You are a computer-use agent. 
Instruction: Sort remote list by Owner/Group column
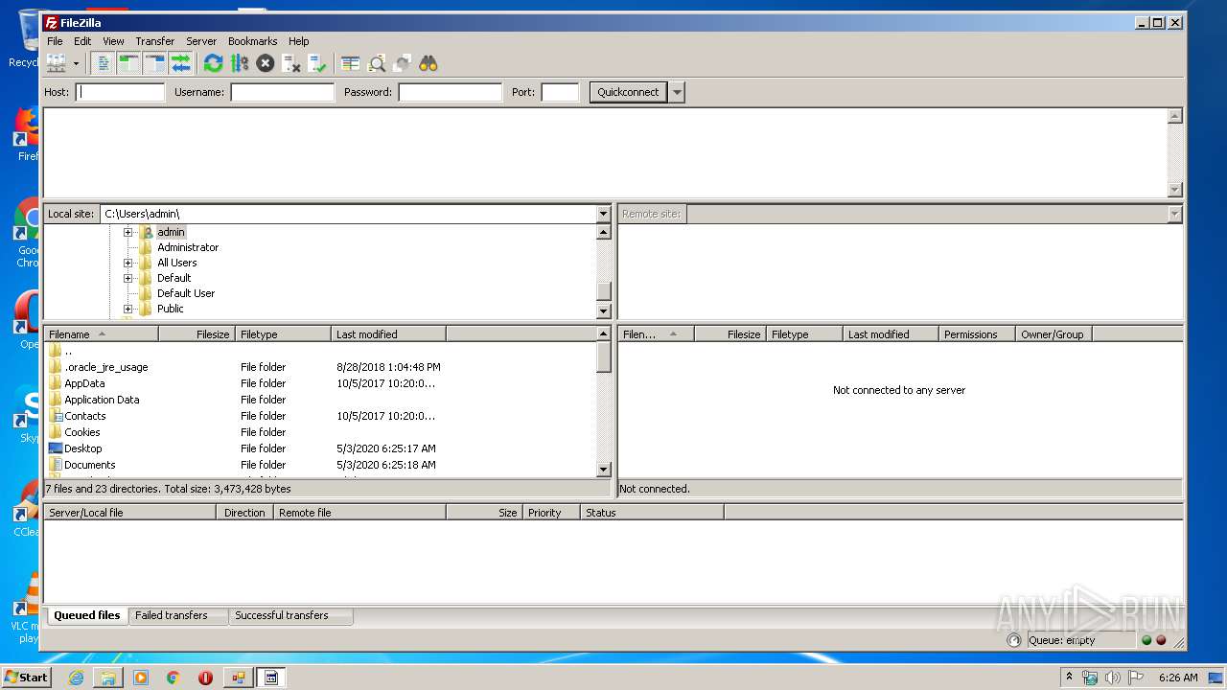pyautogui.click(x=1053, y=334)
